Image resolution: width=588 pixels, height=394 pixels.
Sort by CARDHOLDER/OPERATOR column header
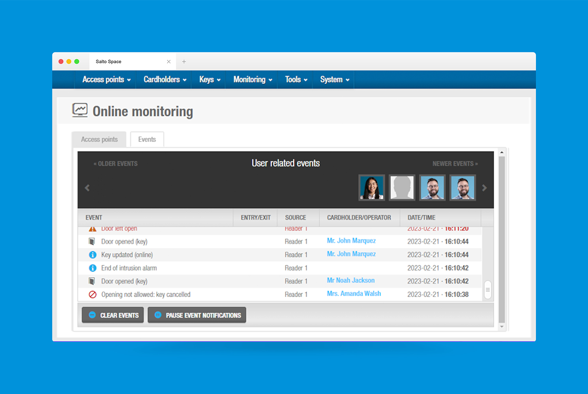click(359, 217)
